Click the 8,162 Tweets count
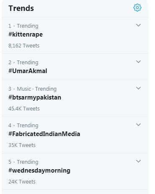155x194 pixels. [x=24, y=46]
